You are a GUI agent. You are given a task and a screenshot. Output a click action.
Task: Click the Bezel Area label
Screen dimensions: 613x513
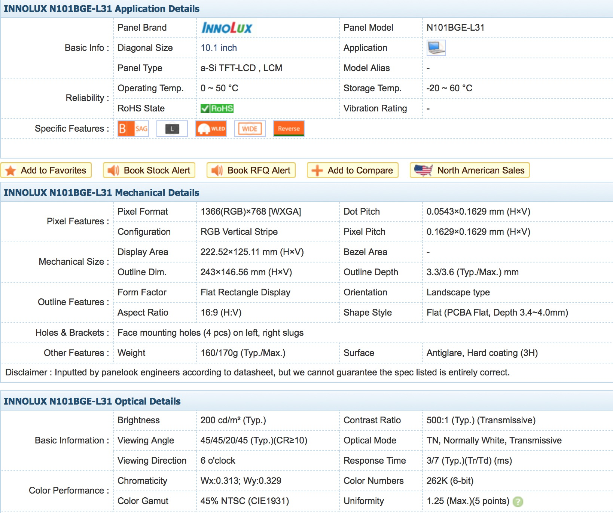365,252
